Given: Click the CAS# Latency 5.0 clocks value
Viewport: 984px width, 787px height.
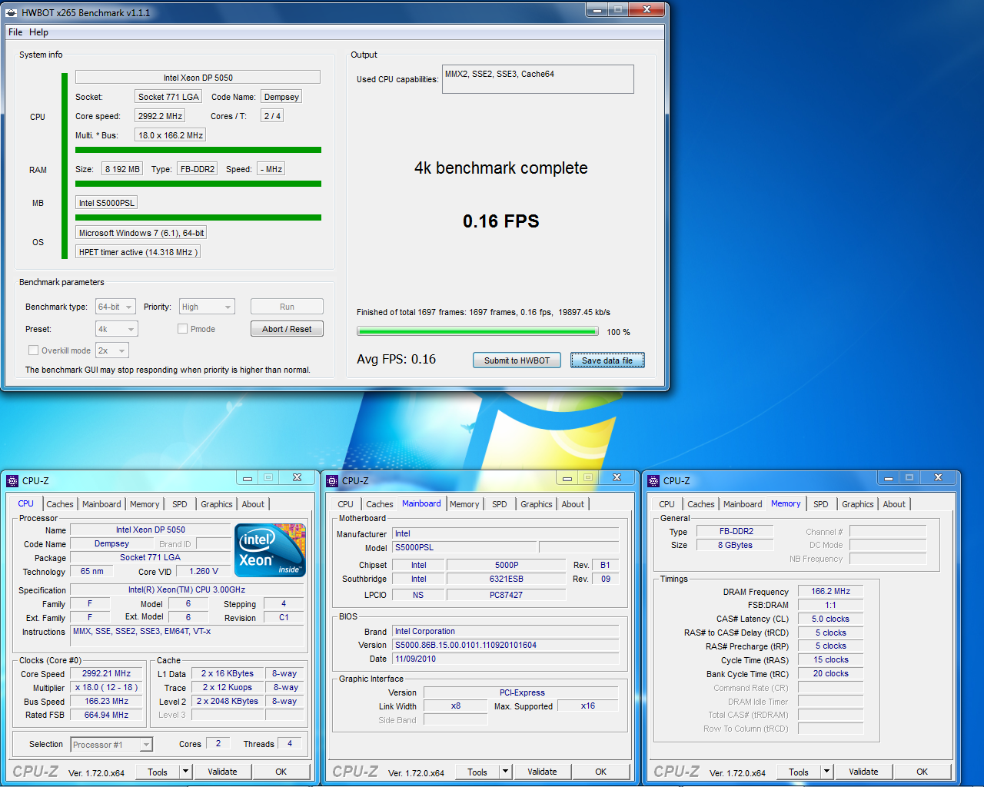Looking at the screenshot, I should click(x=830, y=619).
